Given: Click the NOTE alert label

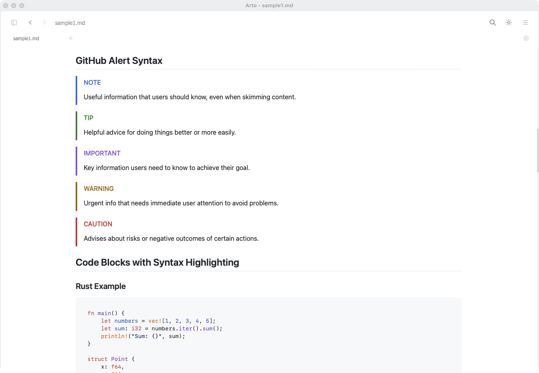Looking at the screenshot, I should [x=92, y=82].
